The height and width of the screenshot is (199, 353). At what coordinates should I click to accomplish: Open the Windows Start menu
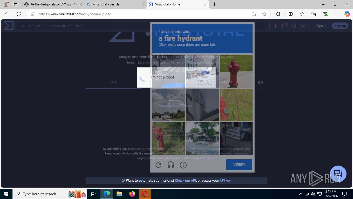6,194
